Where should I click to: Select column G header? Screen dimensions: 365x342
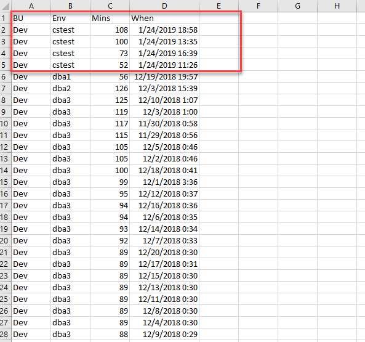(297, 6)
